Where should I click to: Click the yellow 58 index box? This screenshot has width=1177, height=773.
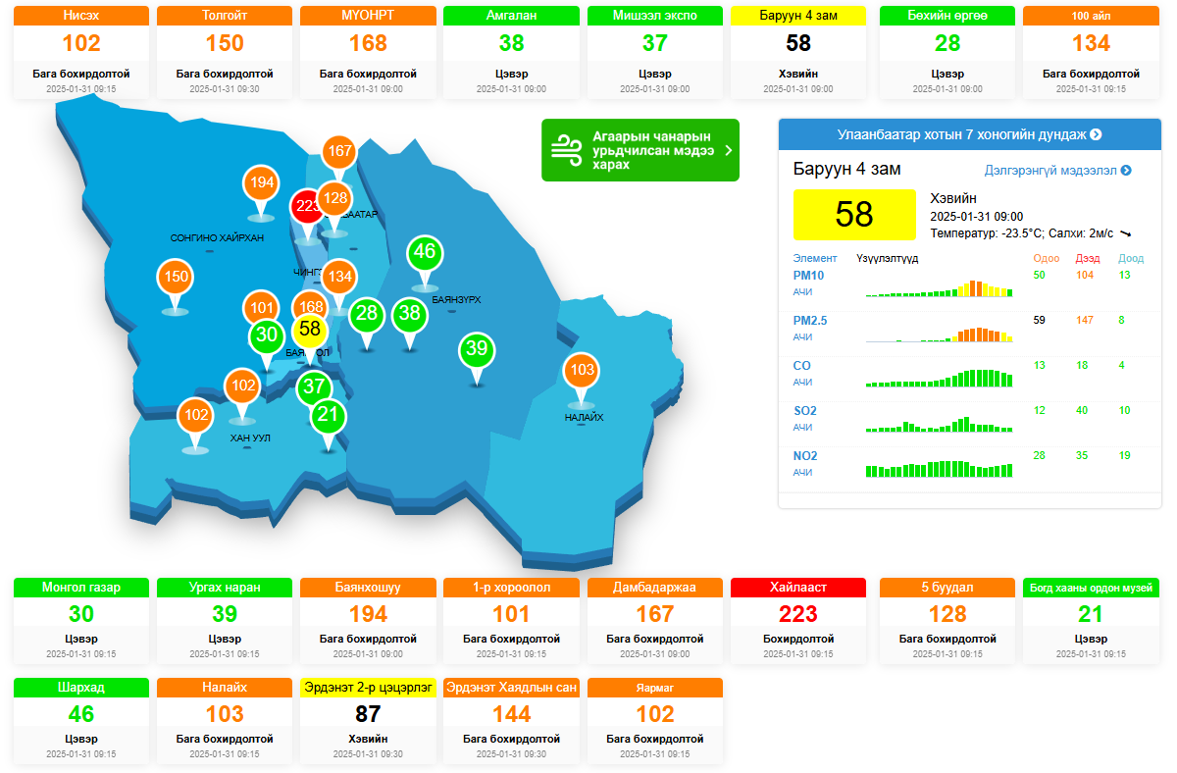pos(854,215)
